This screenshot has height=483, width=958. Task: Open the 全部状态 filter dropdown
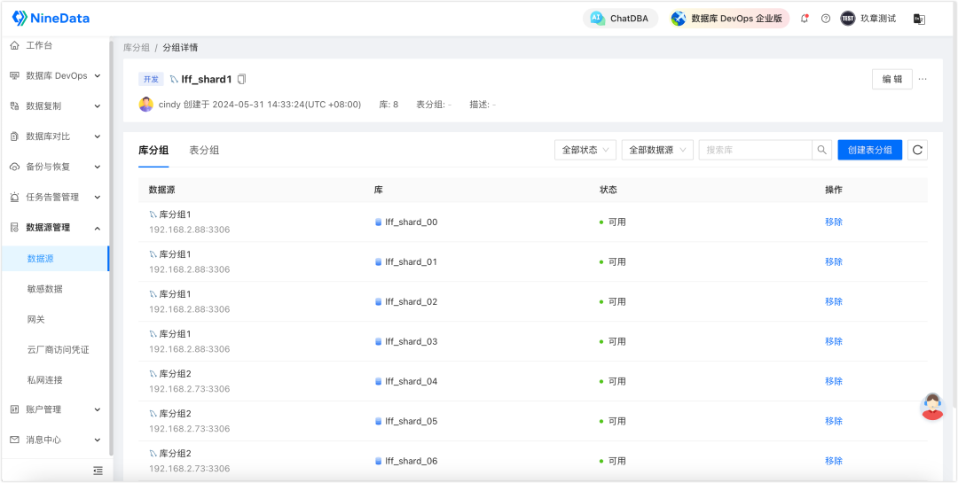585,150
